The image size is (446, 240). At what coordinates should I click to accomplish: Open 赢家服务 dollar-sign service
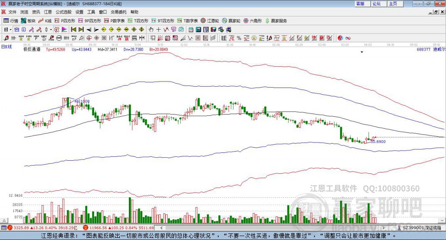(276, 21)
